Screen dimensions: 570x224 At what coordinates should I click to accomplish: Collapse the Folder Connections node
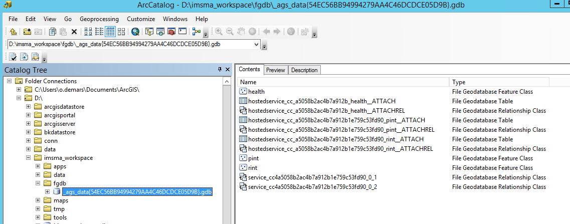[x=10, y=81]
